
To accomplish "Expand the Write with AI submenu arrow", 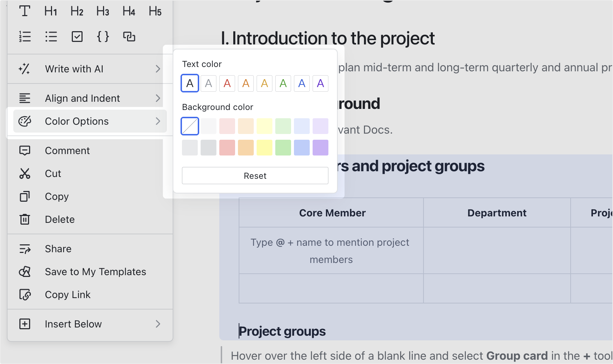I will 158,69.
